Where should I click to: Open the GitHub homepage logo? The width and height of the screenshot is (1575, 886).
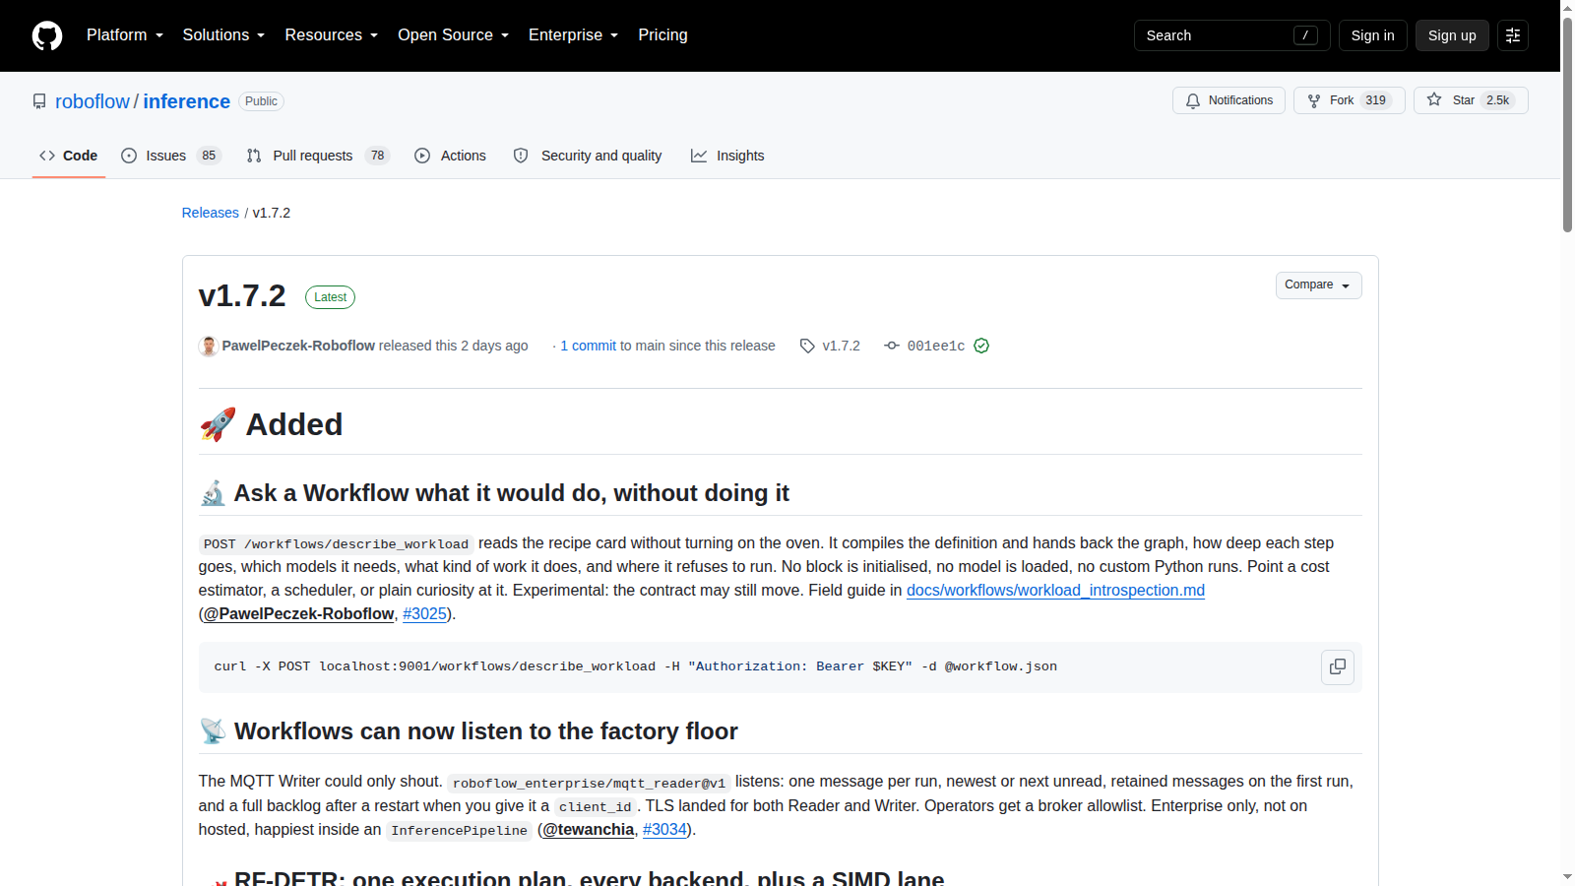[47, 35]
